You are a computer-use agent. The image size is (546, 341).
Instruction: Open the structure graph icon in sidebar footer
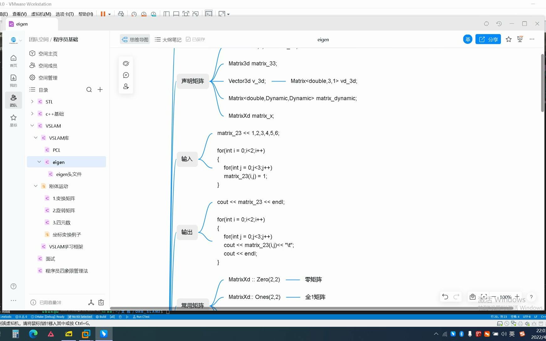(x=91, y=302)
